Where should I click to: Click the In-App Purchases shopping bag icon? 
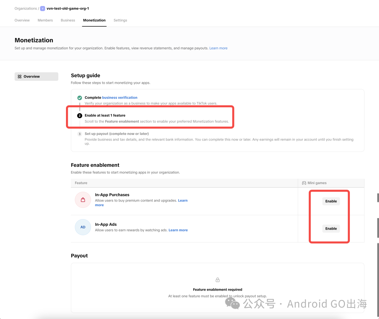tap(83, 200)
